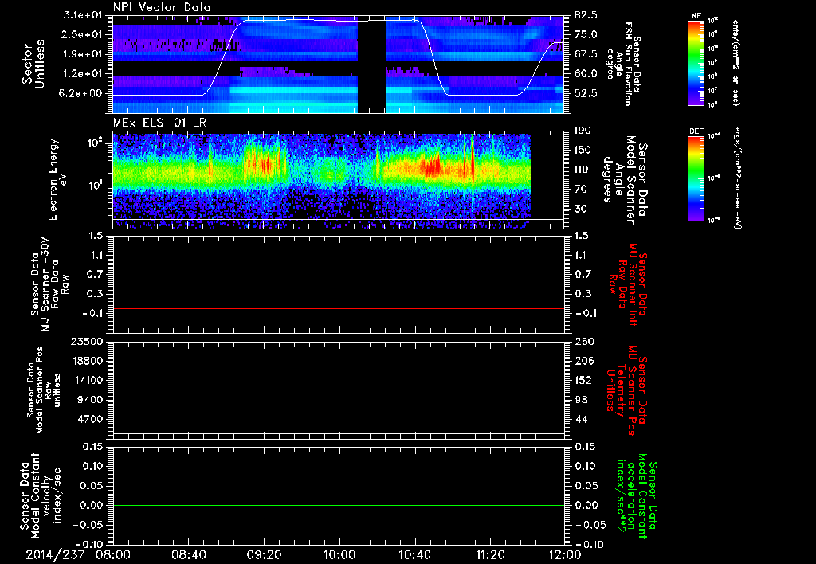The height and width of the screenshot is (564, 816).
Task: Click the NF color scale bar
Action: pyautogui.click(x=696, y=63)
